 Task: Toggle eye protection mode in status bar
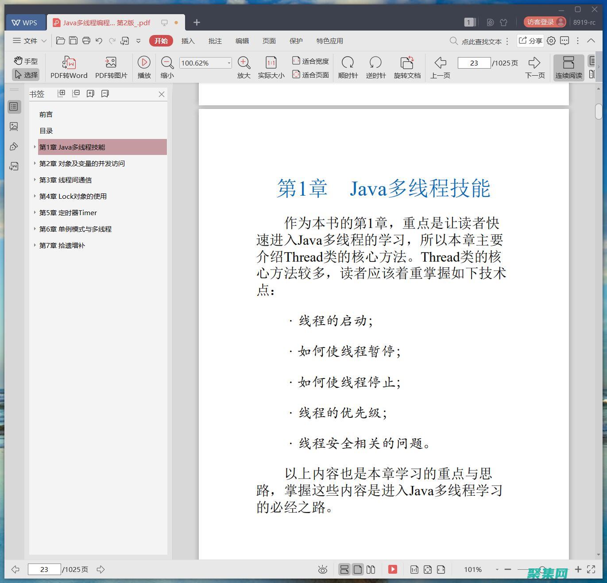pos(323,570)
